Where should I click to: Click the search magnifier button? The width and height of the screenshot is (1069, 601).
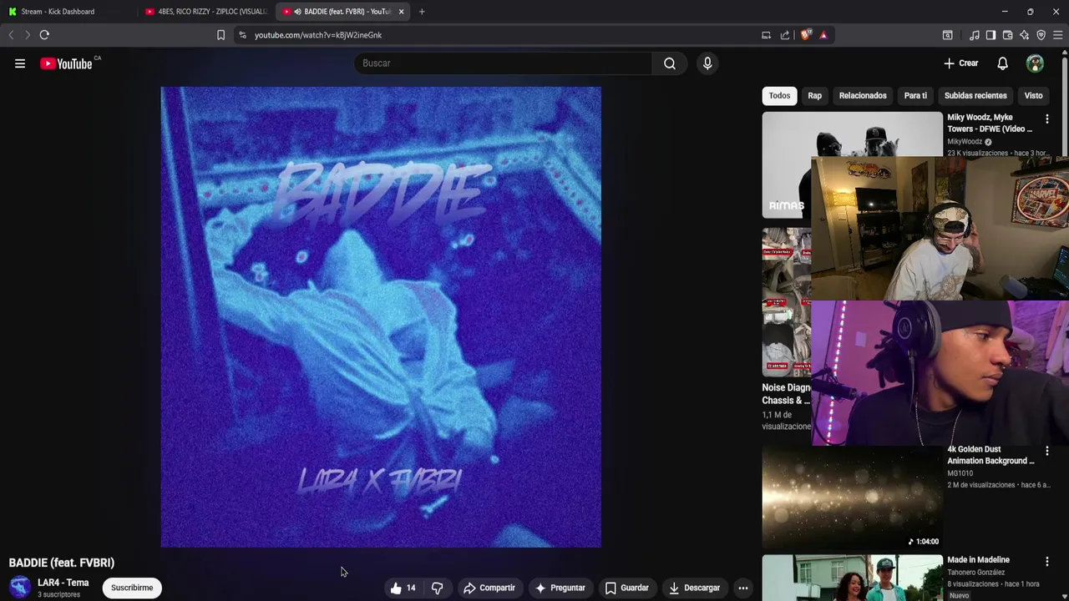coord(670,63)
